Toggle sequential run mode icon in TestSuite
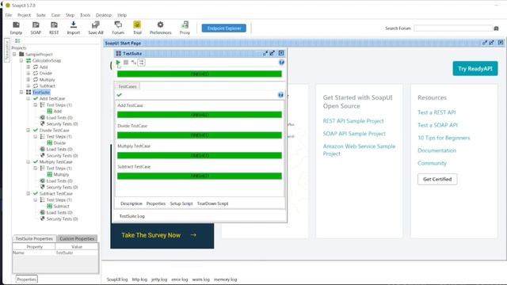This screenshot has height=285, width=507. pyautogui.click(x=134, y=63)
